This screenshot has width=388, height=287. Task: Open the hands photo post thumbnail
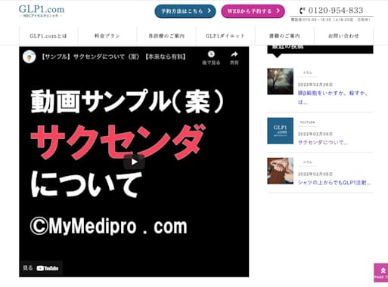click(281, 171)
